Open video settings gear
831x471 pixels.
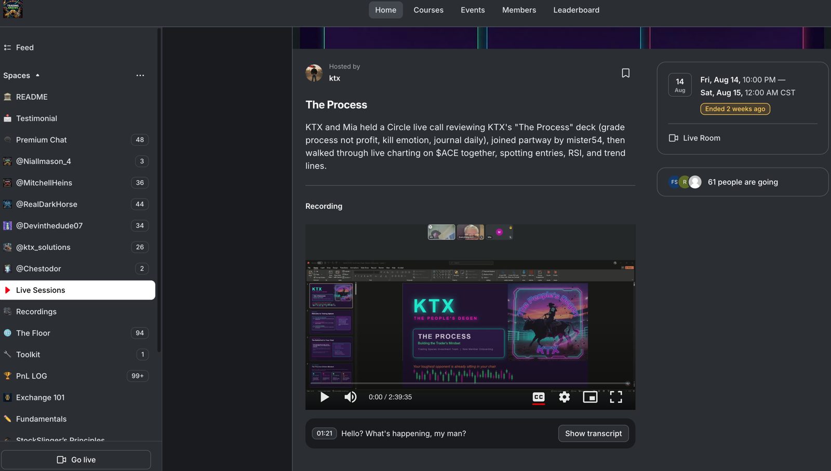point(565,397)
